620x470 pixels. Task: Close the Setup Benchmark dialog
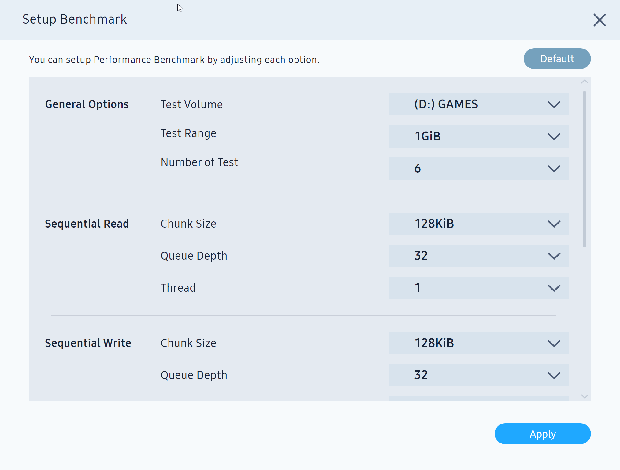tap(600, 20)
